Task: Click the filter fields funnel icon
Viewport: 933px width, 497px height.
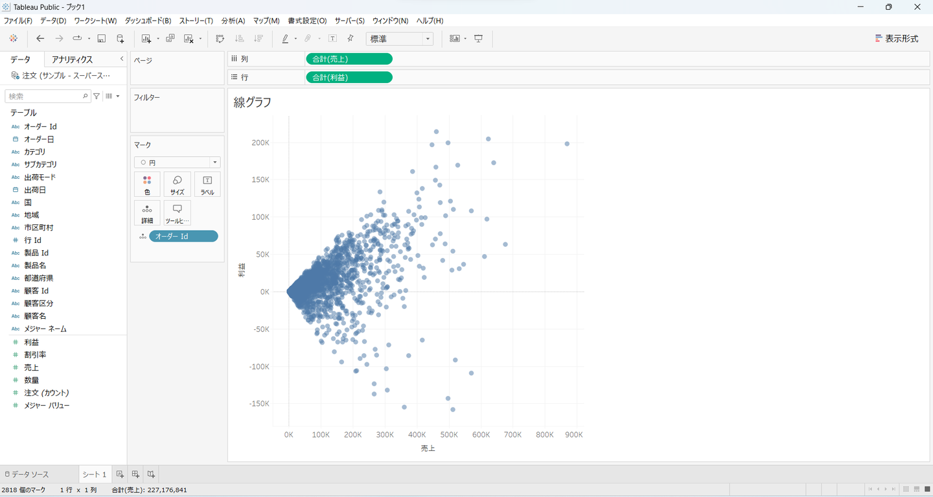Action: point(97,96)
